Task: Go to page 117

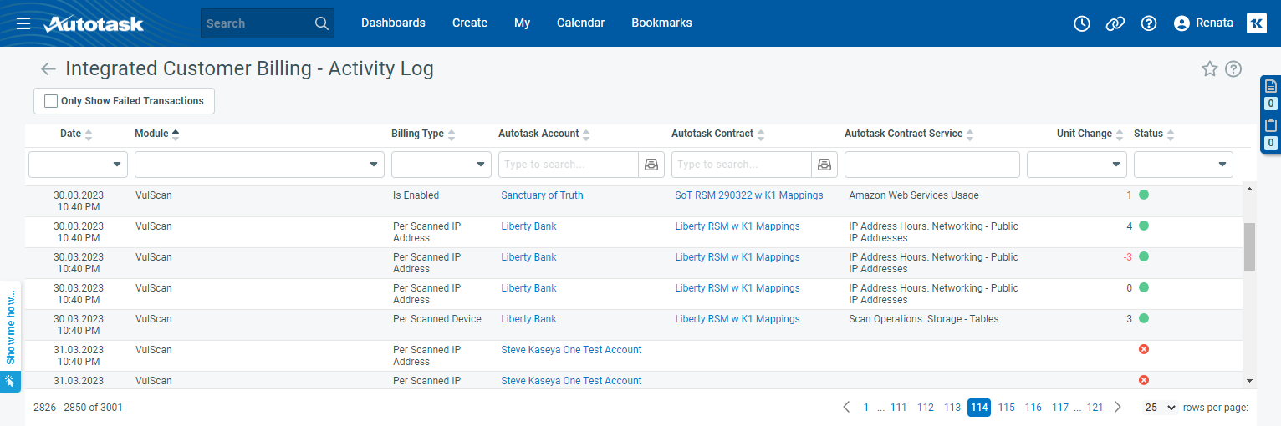Action: point(1060,408)
